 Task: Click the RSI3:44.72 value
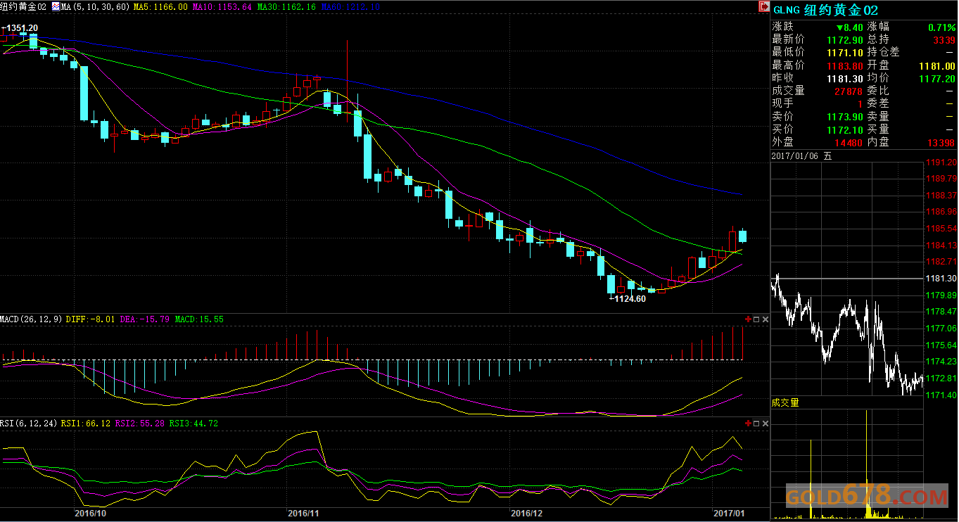pyautogui.click(x=193, y=424)
